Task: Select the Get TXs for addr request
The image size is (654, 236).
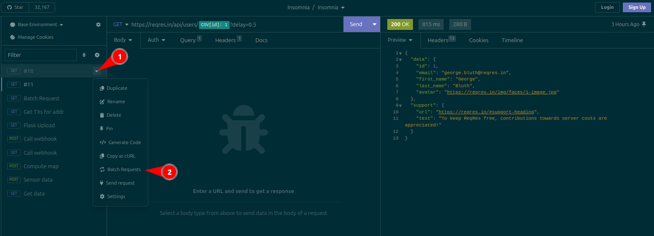Action: coord(54,112)
